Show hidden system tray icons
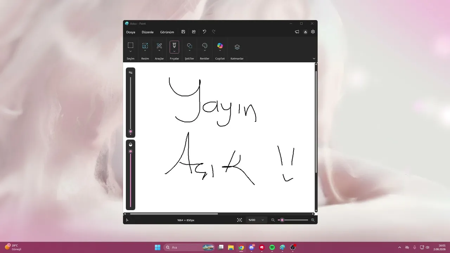Image resolution: width=450 pixels, height=253 pixels. click(x=399, y=247)
